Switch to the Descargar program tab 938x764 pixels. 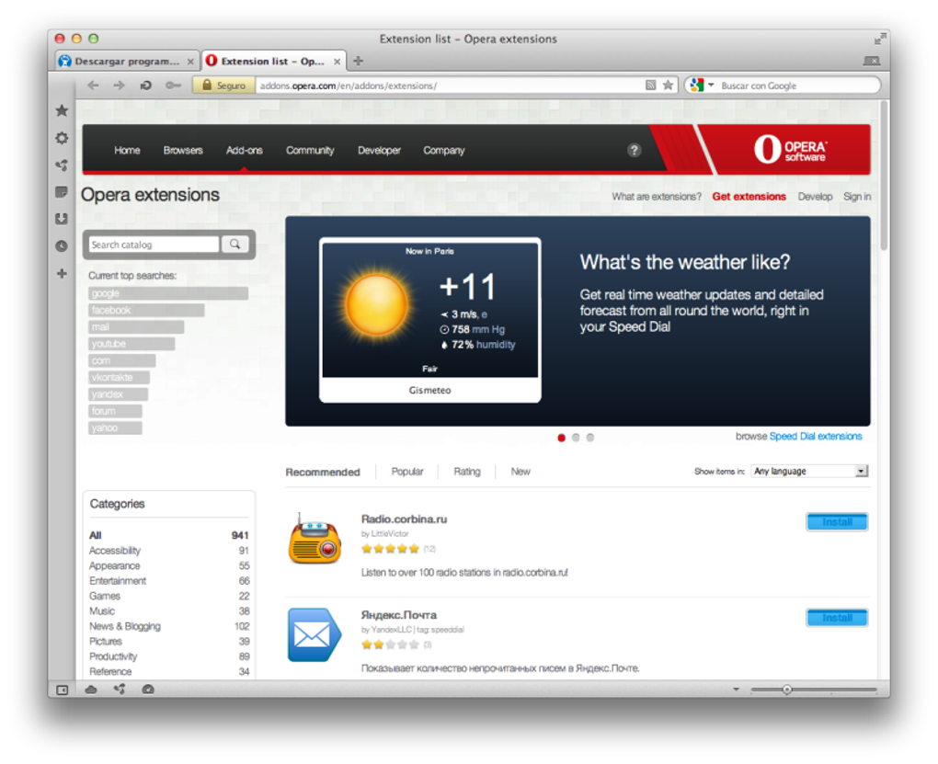pos(127,61)
